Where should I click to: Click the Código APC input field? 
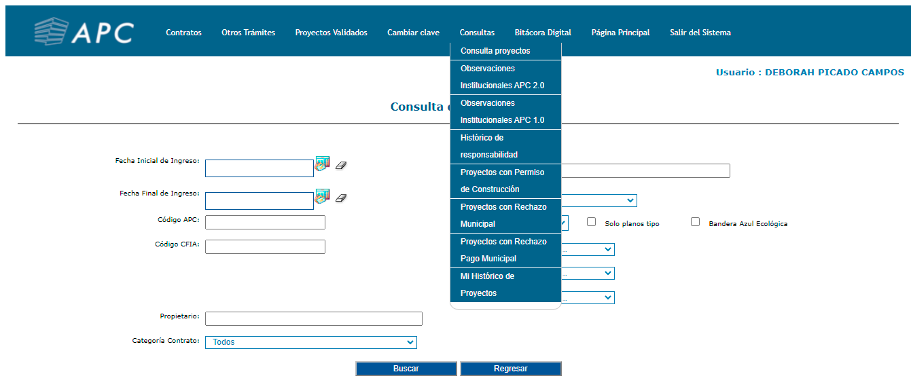[x=265, y=223]
